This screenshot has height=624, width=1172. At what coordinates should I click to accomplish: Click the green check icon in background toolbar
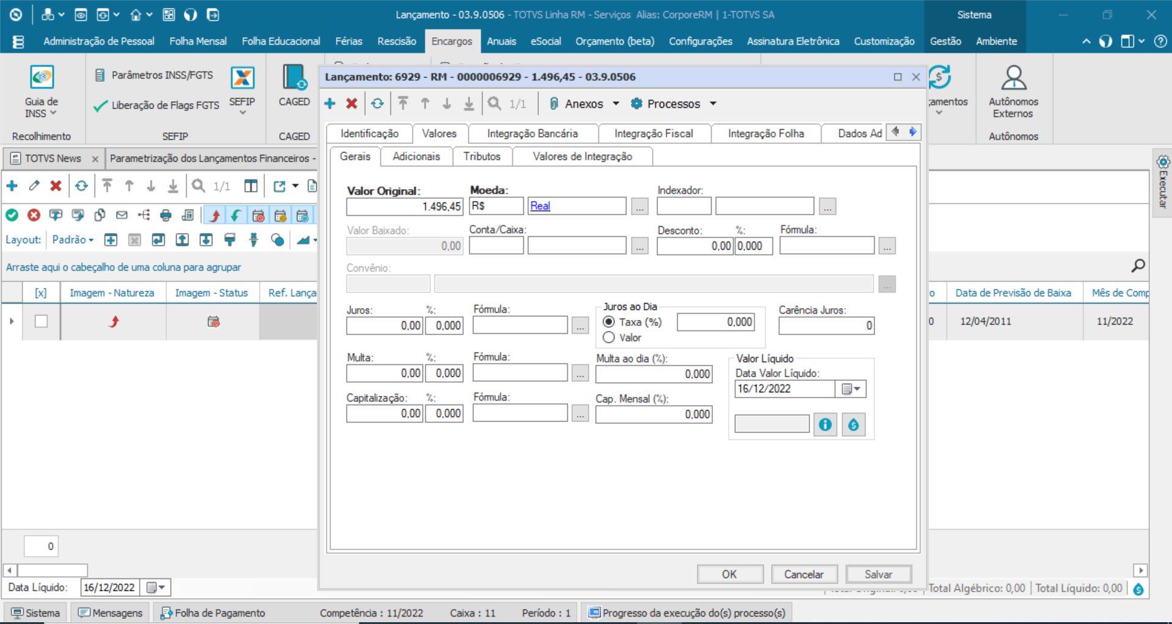tap(12, 215)
